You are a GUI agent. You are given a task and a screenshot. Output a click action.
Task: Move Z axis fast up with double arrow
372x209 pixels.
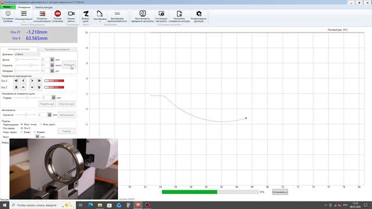16,88
